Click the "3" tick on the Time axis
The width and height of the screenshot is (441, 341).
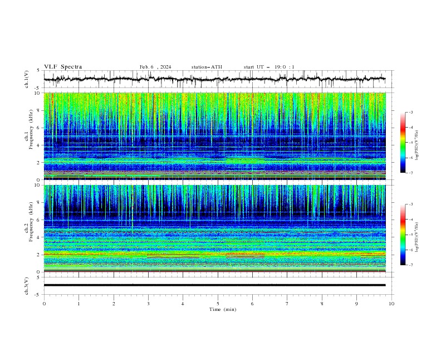coord(148,304)
